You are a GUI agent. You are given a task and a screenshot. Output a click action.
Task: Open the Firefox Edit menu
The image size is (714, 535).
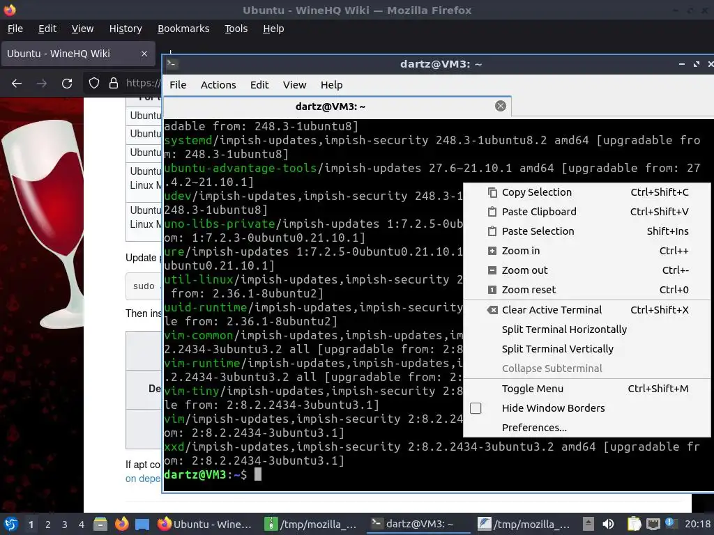pyautogui.click(x=47, y=29)
